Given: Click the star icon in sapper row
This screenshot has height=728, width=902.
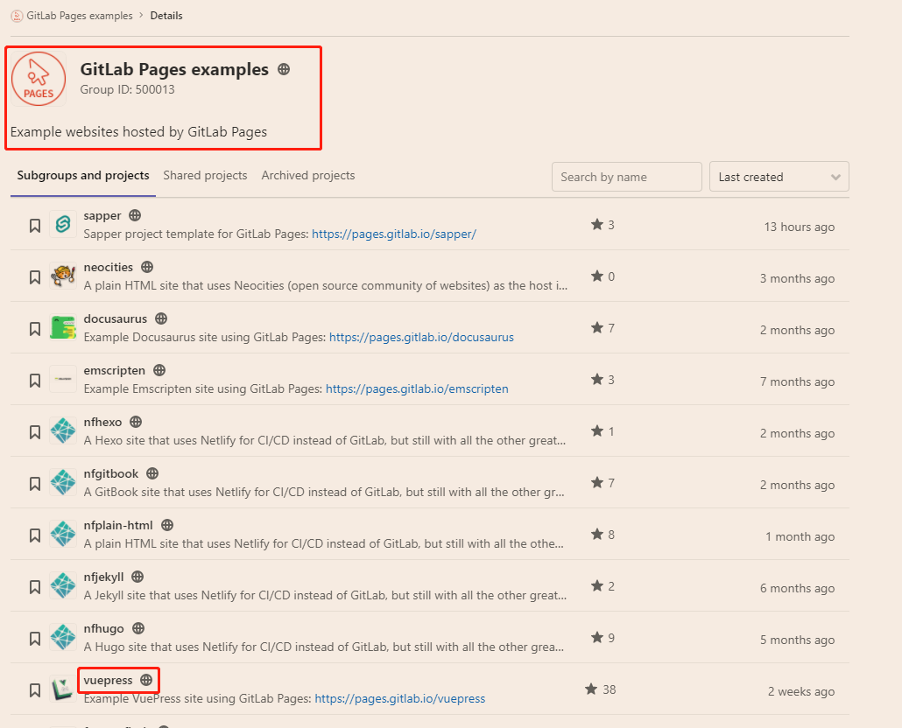Looking at the screenshot, I should click(597, 224).
